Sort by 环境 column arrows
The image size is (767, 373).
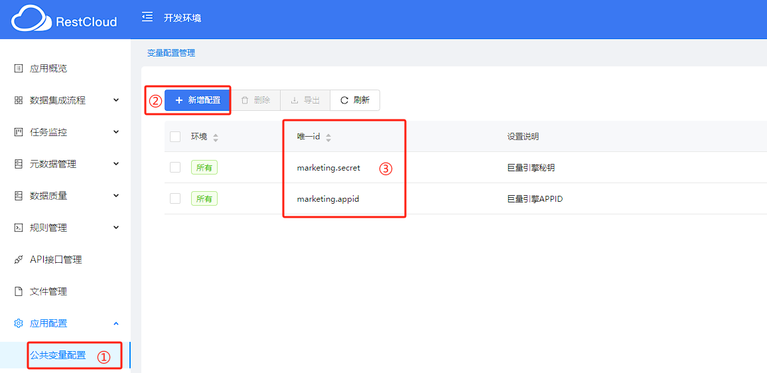pyautogui.click(x=216, y=137)
